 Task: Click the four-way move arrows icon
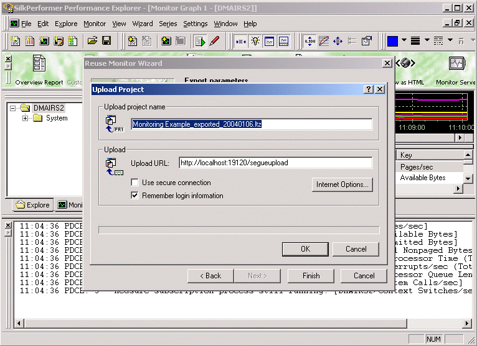click(x=338, y=41)
